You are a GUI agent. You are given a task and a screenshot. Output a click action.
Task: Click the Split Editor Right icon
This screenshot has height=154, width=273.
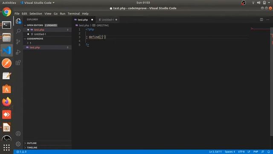[261, 20]
